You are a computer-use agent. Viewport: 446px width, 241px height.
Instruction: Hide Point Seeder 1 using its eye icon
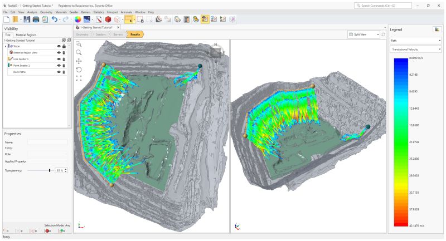(x=59, y=66)
